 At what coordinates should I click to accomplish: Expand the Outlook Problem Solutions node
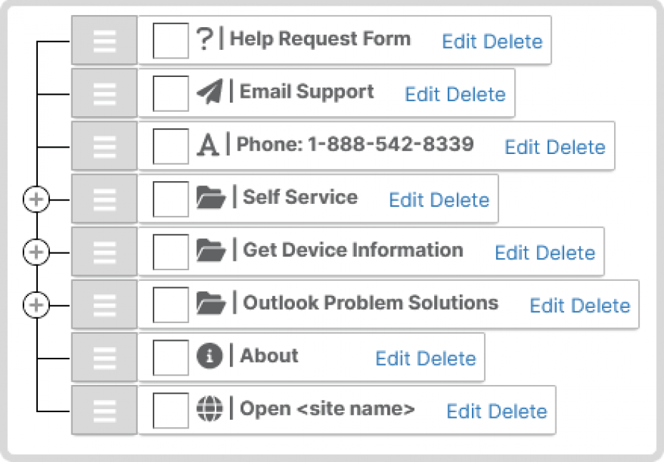[36, 304]
